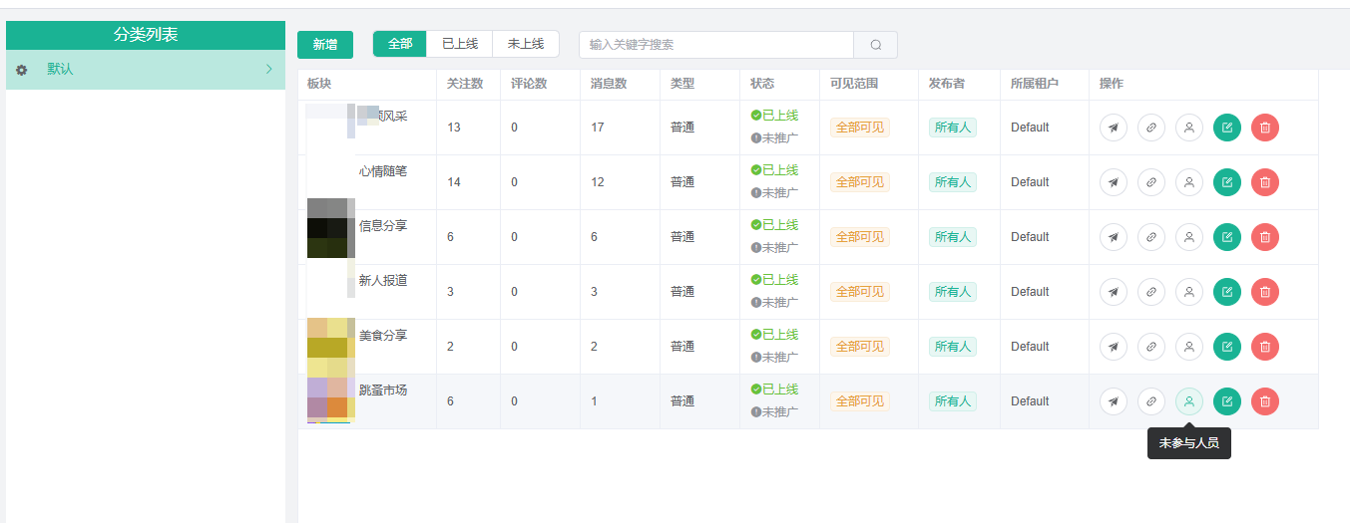Edit the 新人报道 board
This screenshot has height=523, width=1350.
[x=1227, y=292]
